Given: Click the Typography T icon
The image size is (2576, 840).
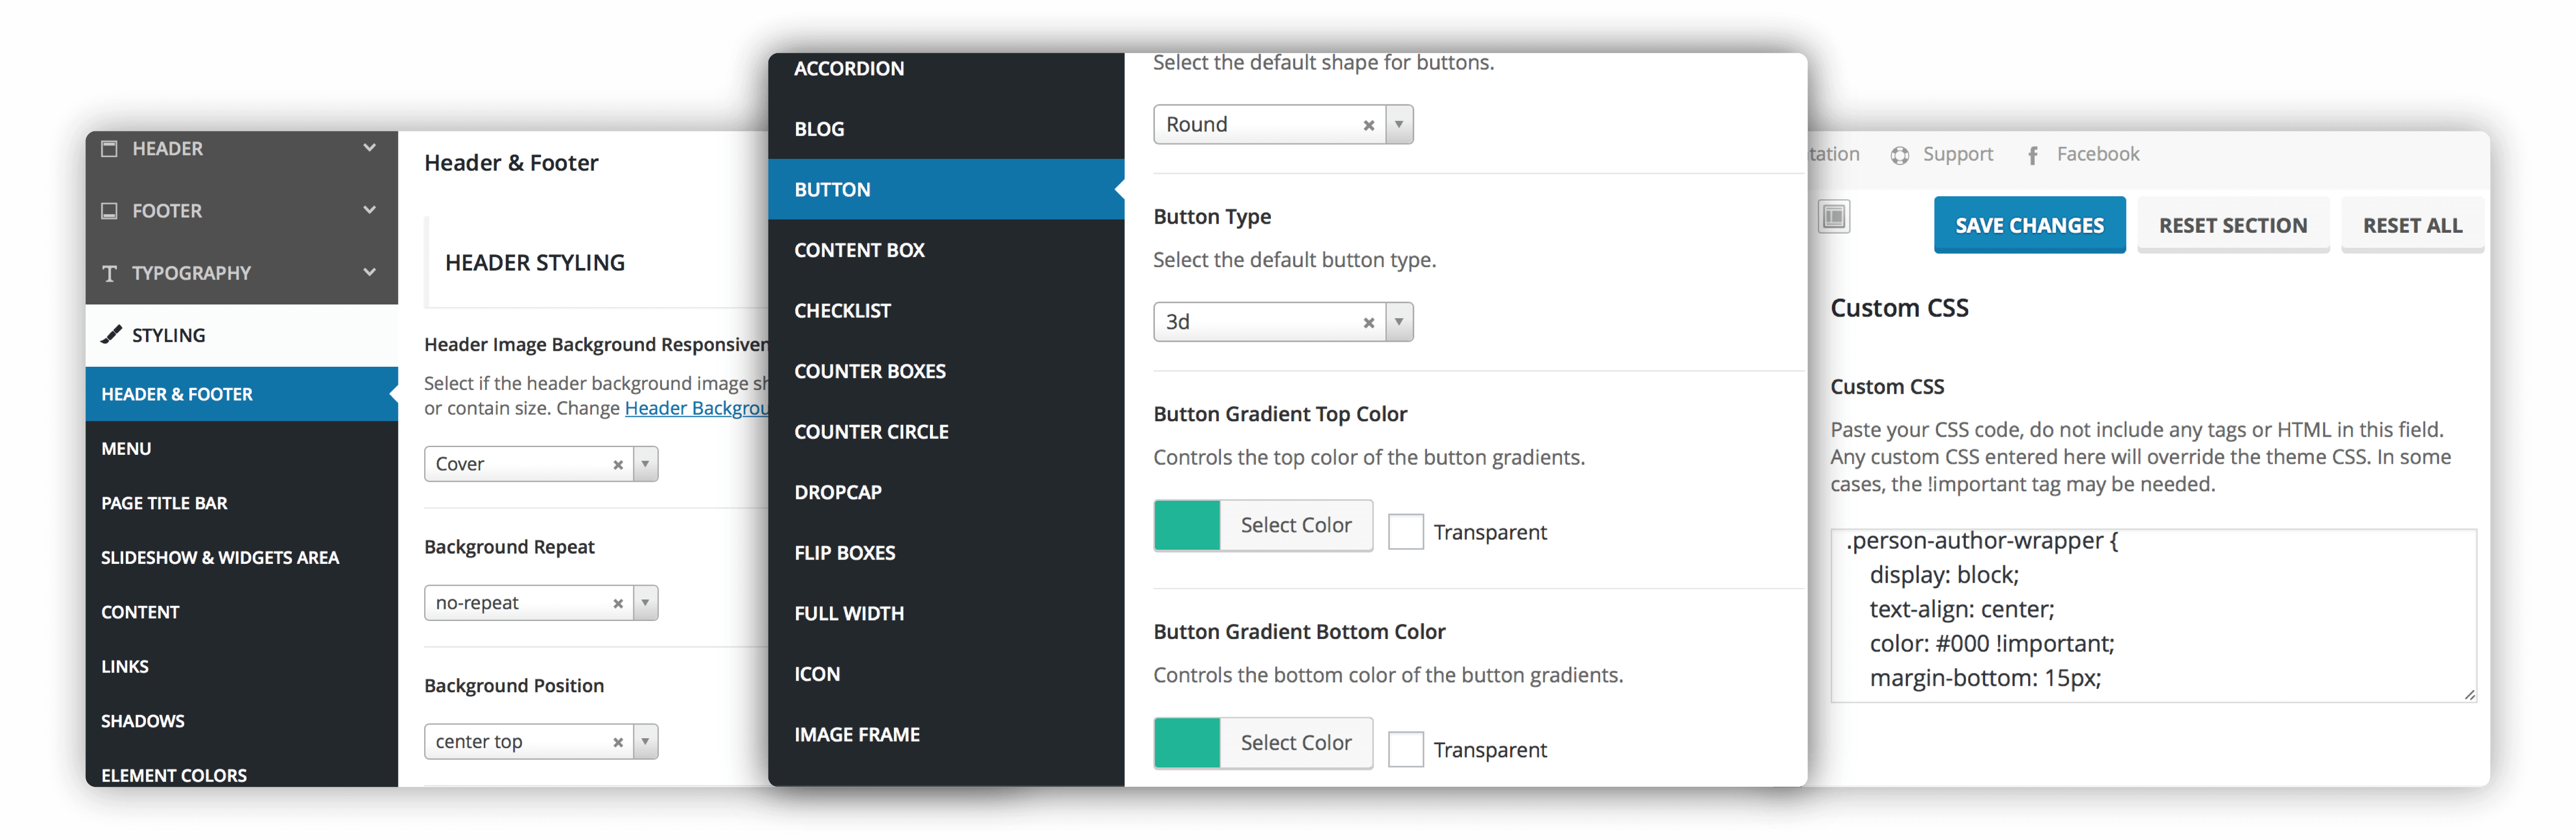Looking at the screenshot, I should tap(110, 273).
